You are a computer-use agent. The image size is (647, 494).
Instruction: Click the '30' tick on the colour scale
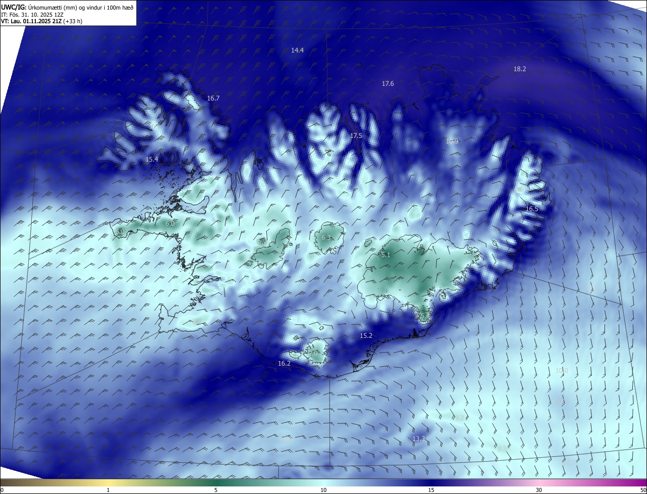click(x=539, y=490)
